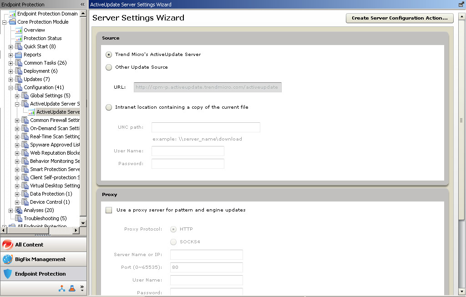
Task: Open the Reports folder icon
Action: [17, 55]
